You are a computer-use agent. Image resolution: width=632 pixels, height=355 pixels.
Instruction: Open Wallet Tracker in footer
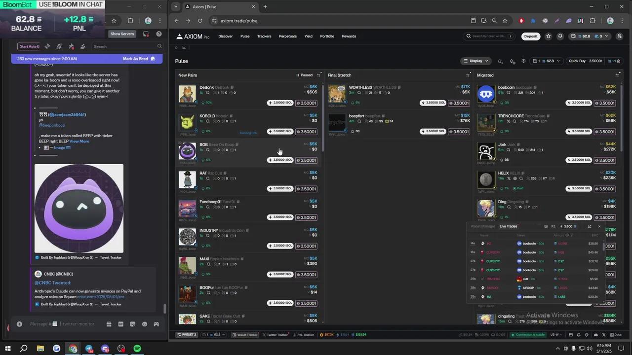click(x=245, y=335)
